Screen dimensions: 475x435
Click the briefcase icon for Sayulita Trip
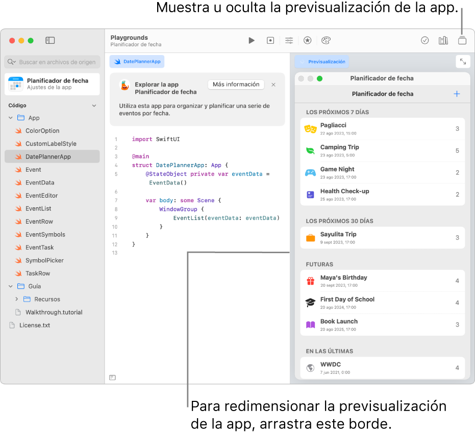pyautogui.click(x=310, y=238)
